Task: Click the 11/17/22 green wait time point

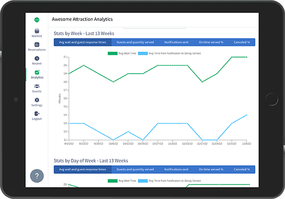Action: click(x=202, y=82)
